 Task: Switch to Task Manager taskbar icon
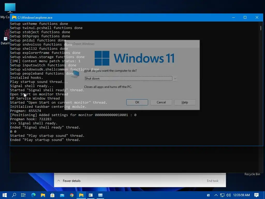[100, 195]
